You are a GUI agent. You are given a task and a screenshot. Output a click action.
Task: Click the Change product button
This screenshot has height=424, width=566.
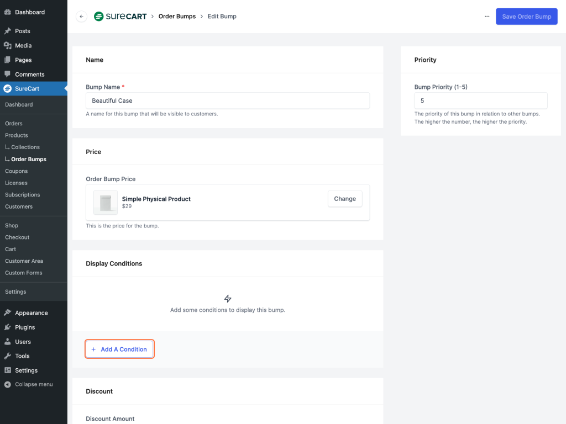pyautogui.click(x=345, y=199)
